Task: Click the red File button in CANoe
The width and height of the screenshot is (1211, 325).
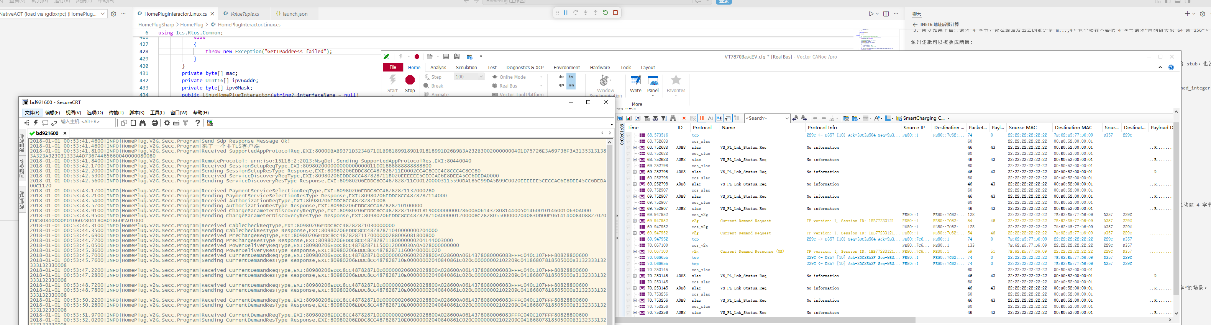Action: coord(392,67)
